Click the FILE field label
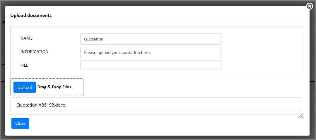The image size is (316, 140). [24, 65]
